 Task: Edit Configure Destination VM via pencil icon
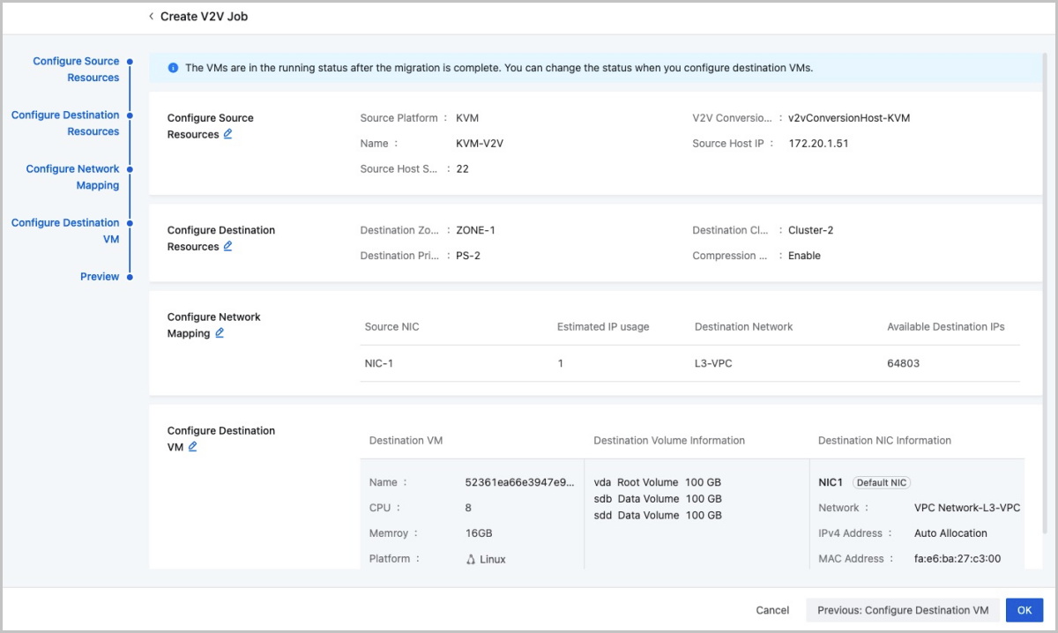click(192, 447)
